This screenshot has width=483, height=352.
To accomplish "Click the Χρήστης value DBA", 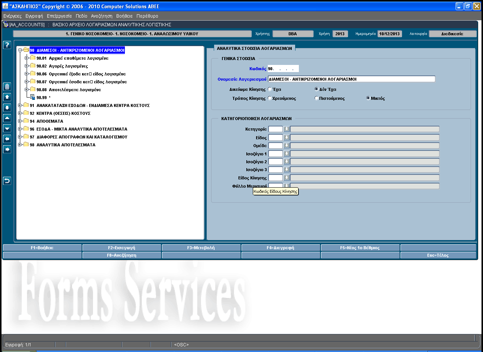I will tap(293, 34).
